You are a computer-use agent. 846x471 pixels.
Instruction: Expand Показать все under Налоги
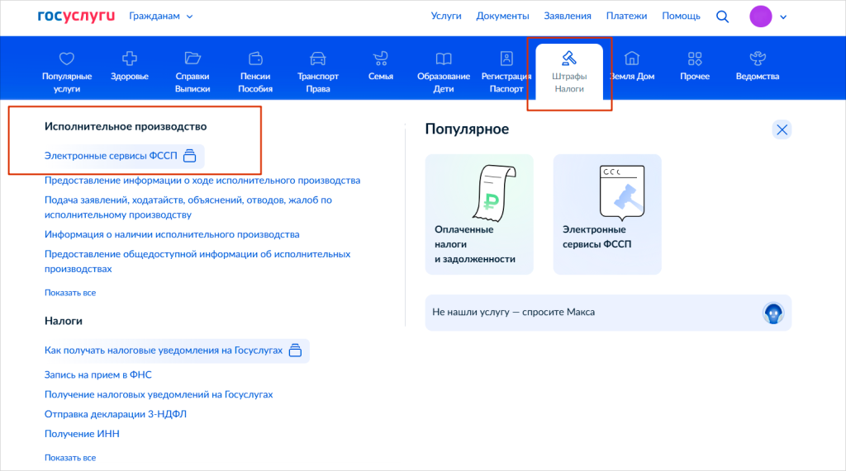[70, 457]
